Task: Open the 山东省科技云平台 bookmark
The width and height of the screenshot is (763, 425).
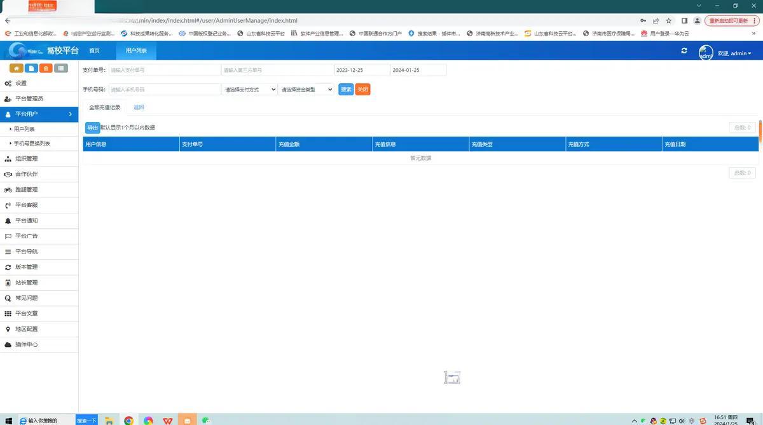Action: coord(261,34)
